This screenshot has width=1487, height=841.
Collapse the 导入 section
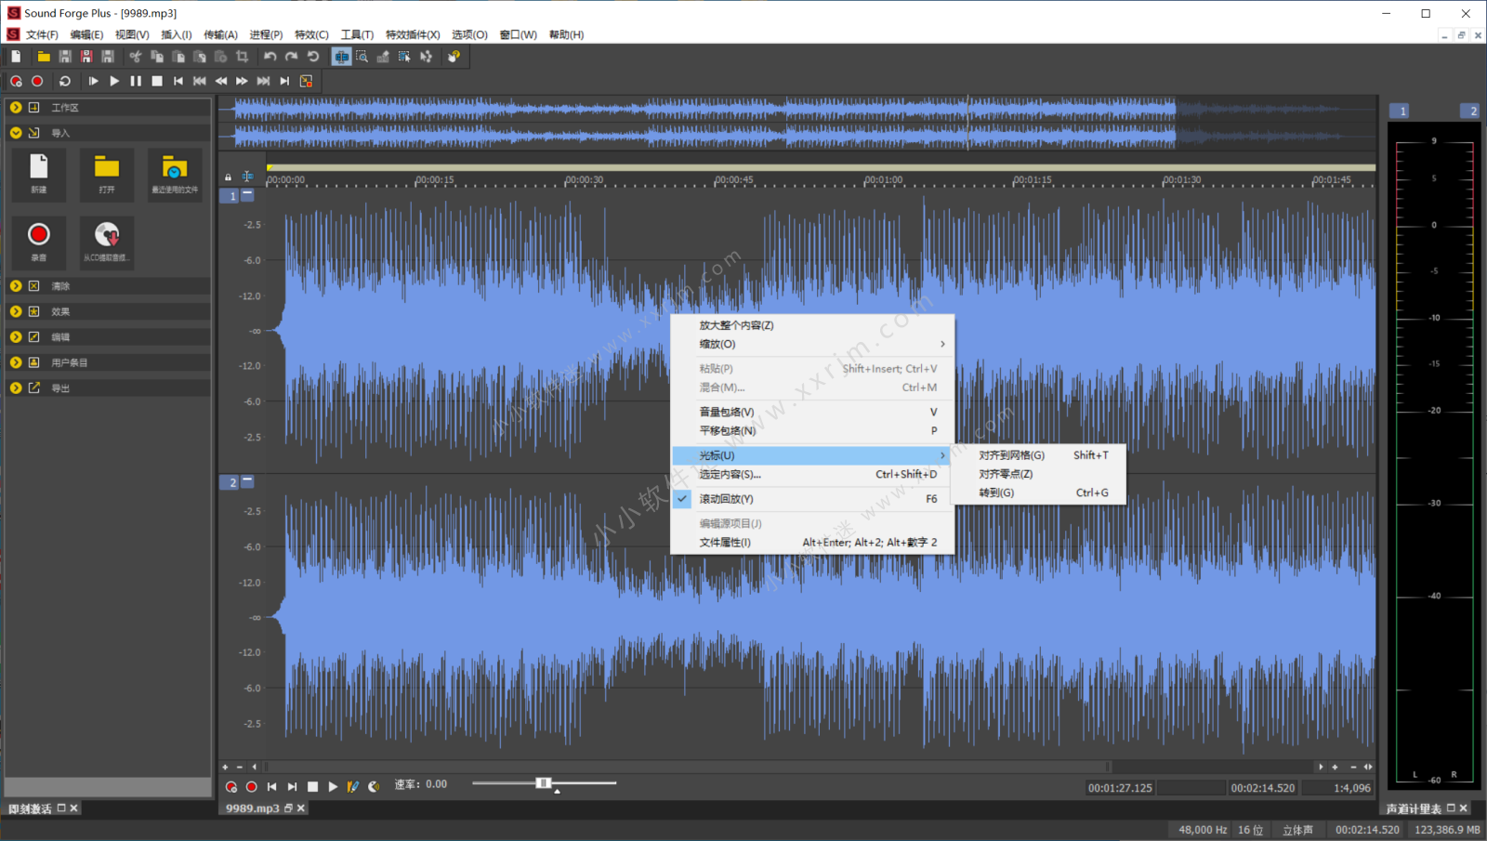coord(16,133)
